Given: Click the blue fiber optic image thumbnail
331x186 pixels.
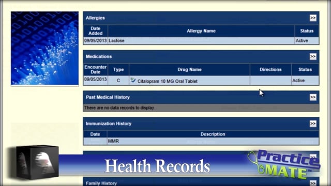Looking at the screenshot, I should [45, 48].
